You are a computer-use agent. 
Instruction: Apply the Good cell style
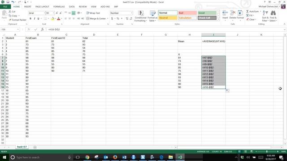point(207,13)
